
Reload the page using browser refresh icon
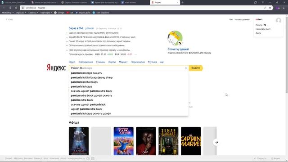16,8
